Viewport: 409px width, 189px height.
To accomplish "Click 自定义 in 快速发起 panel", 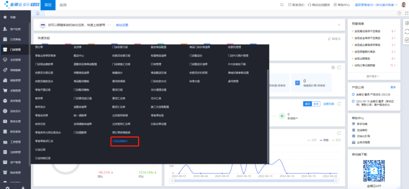I will pos(335,38).
